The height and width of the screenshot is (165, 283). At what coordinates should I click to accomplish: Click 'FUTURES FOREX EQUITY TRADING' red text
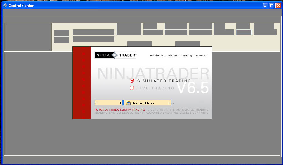(x=120, y=110)
